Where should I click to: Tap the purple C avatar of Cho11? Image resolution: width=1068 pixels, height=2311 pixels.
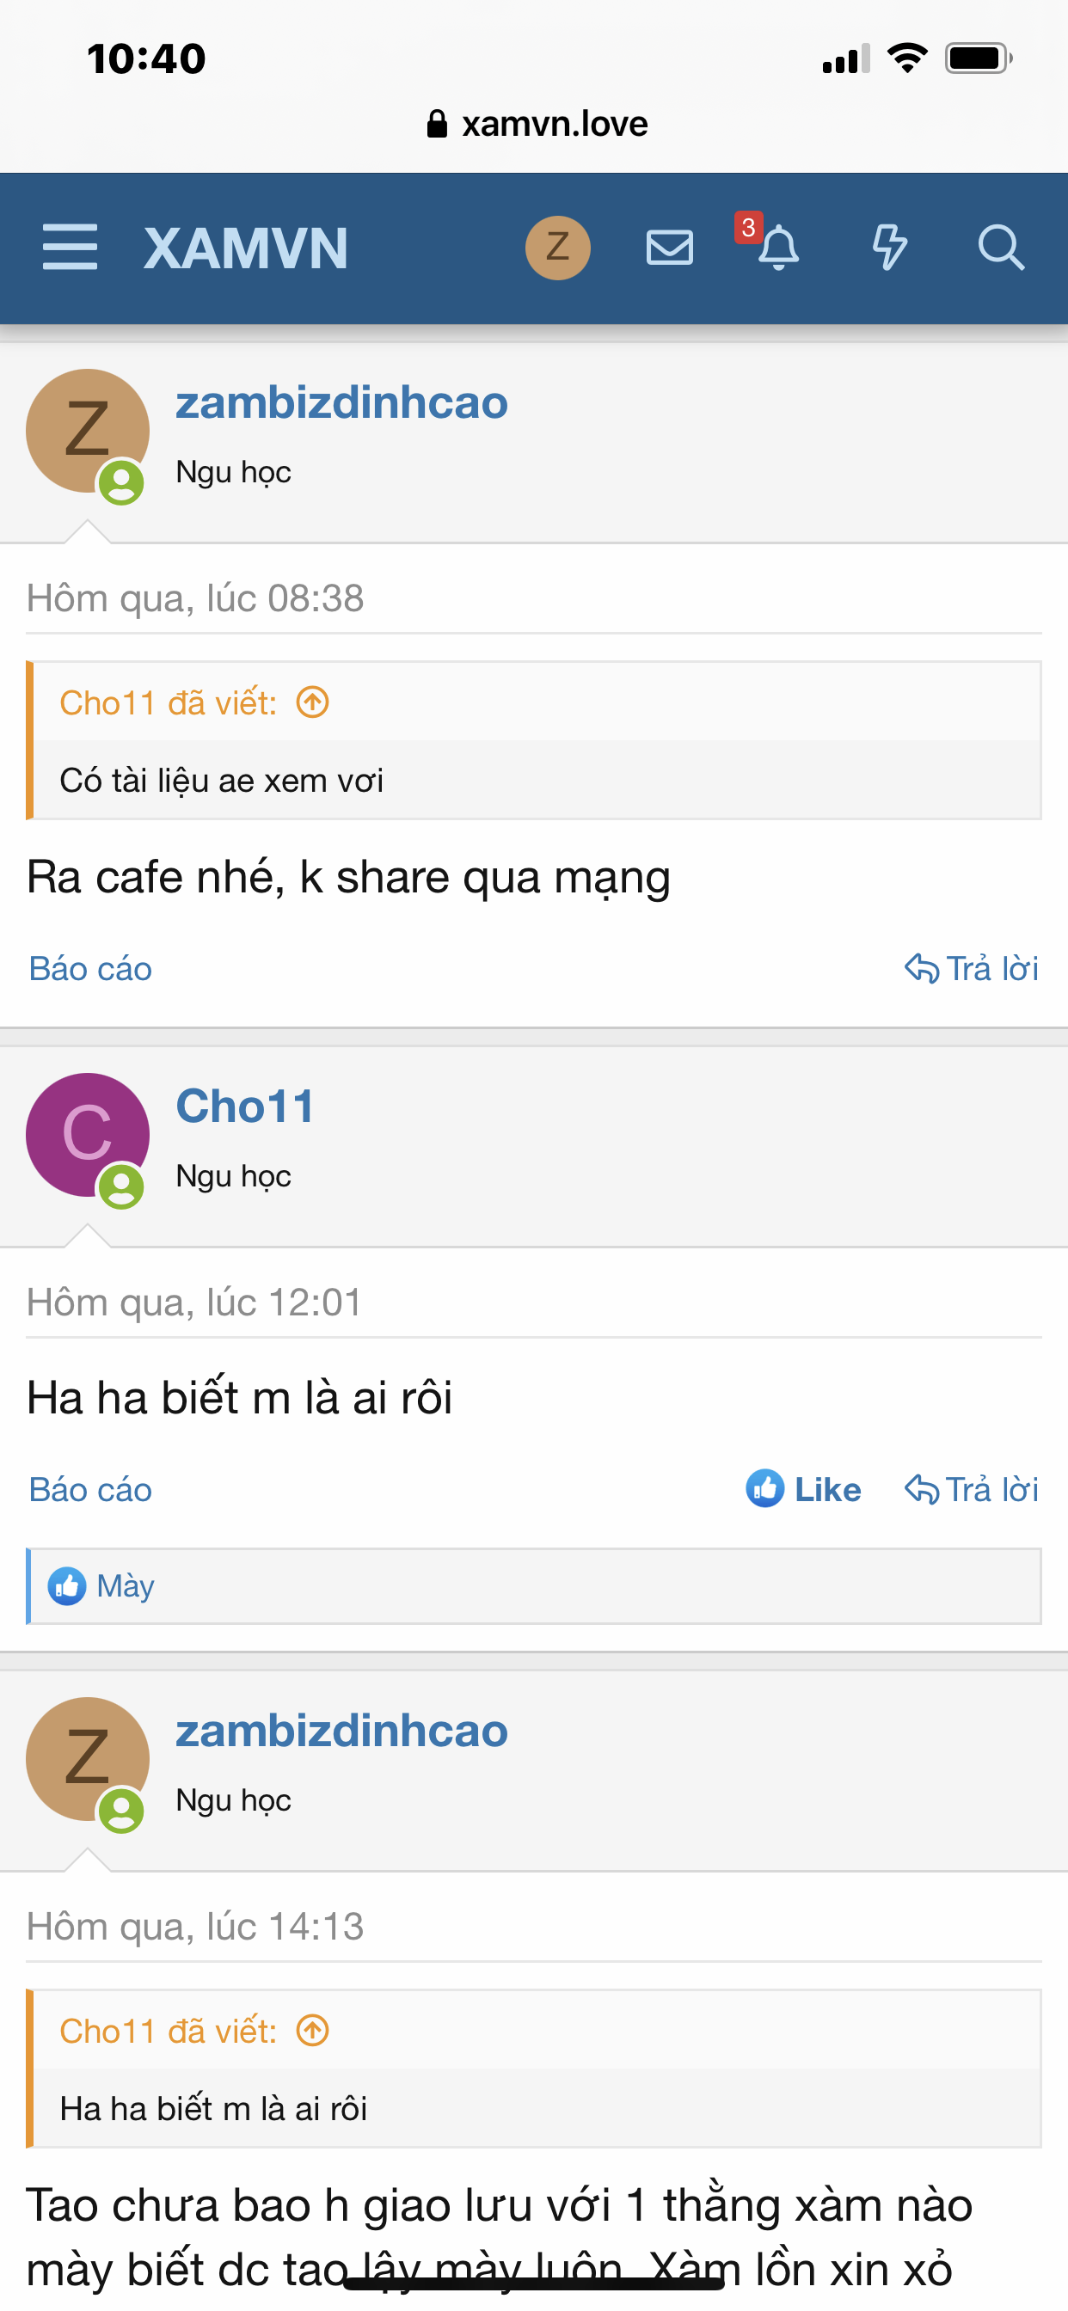87,1135
